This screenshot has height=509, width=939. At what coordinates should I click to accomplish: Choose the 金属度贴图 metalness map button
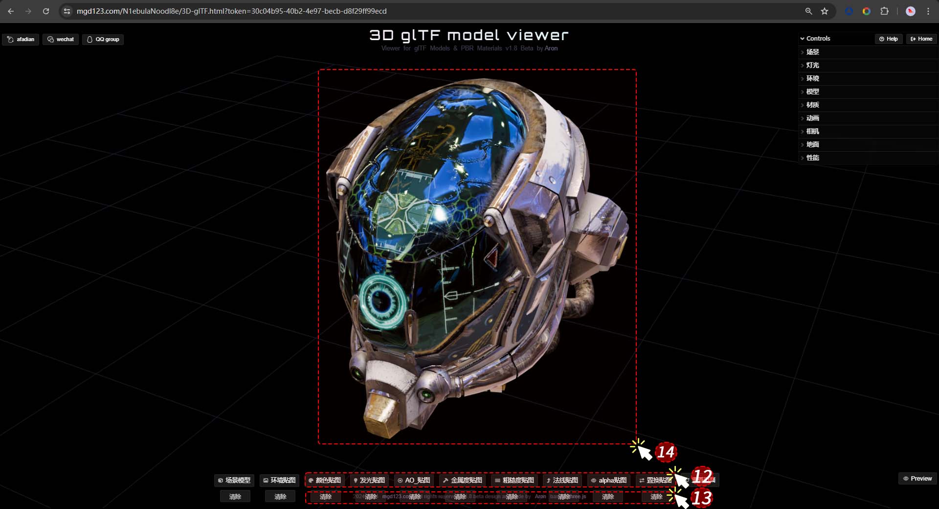[462, 480]
